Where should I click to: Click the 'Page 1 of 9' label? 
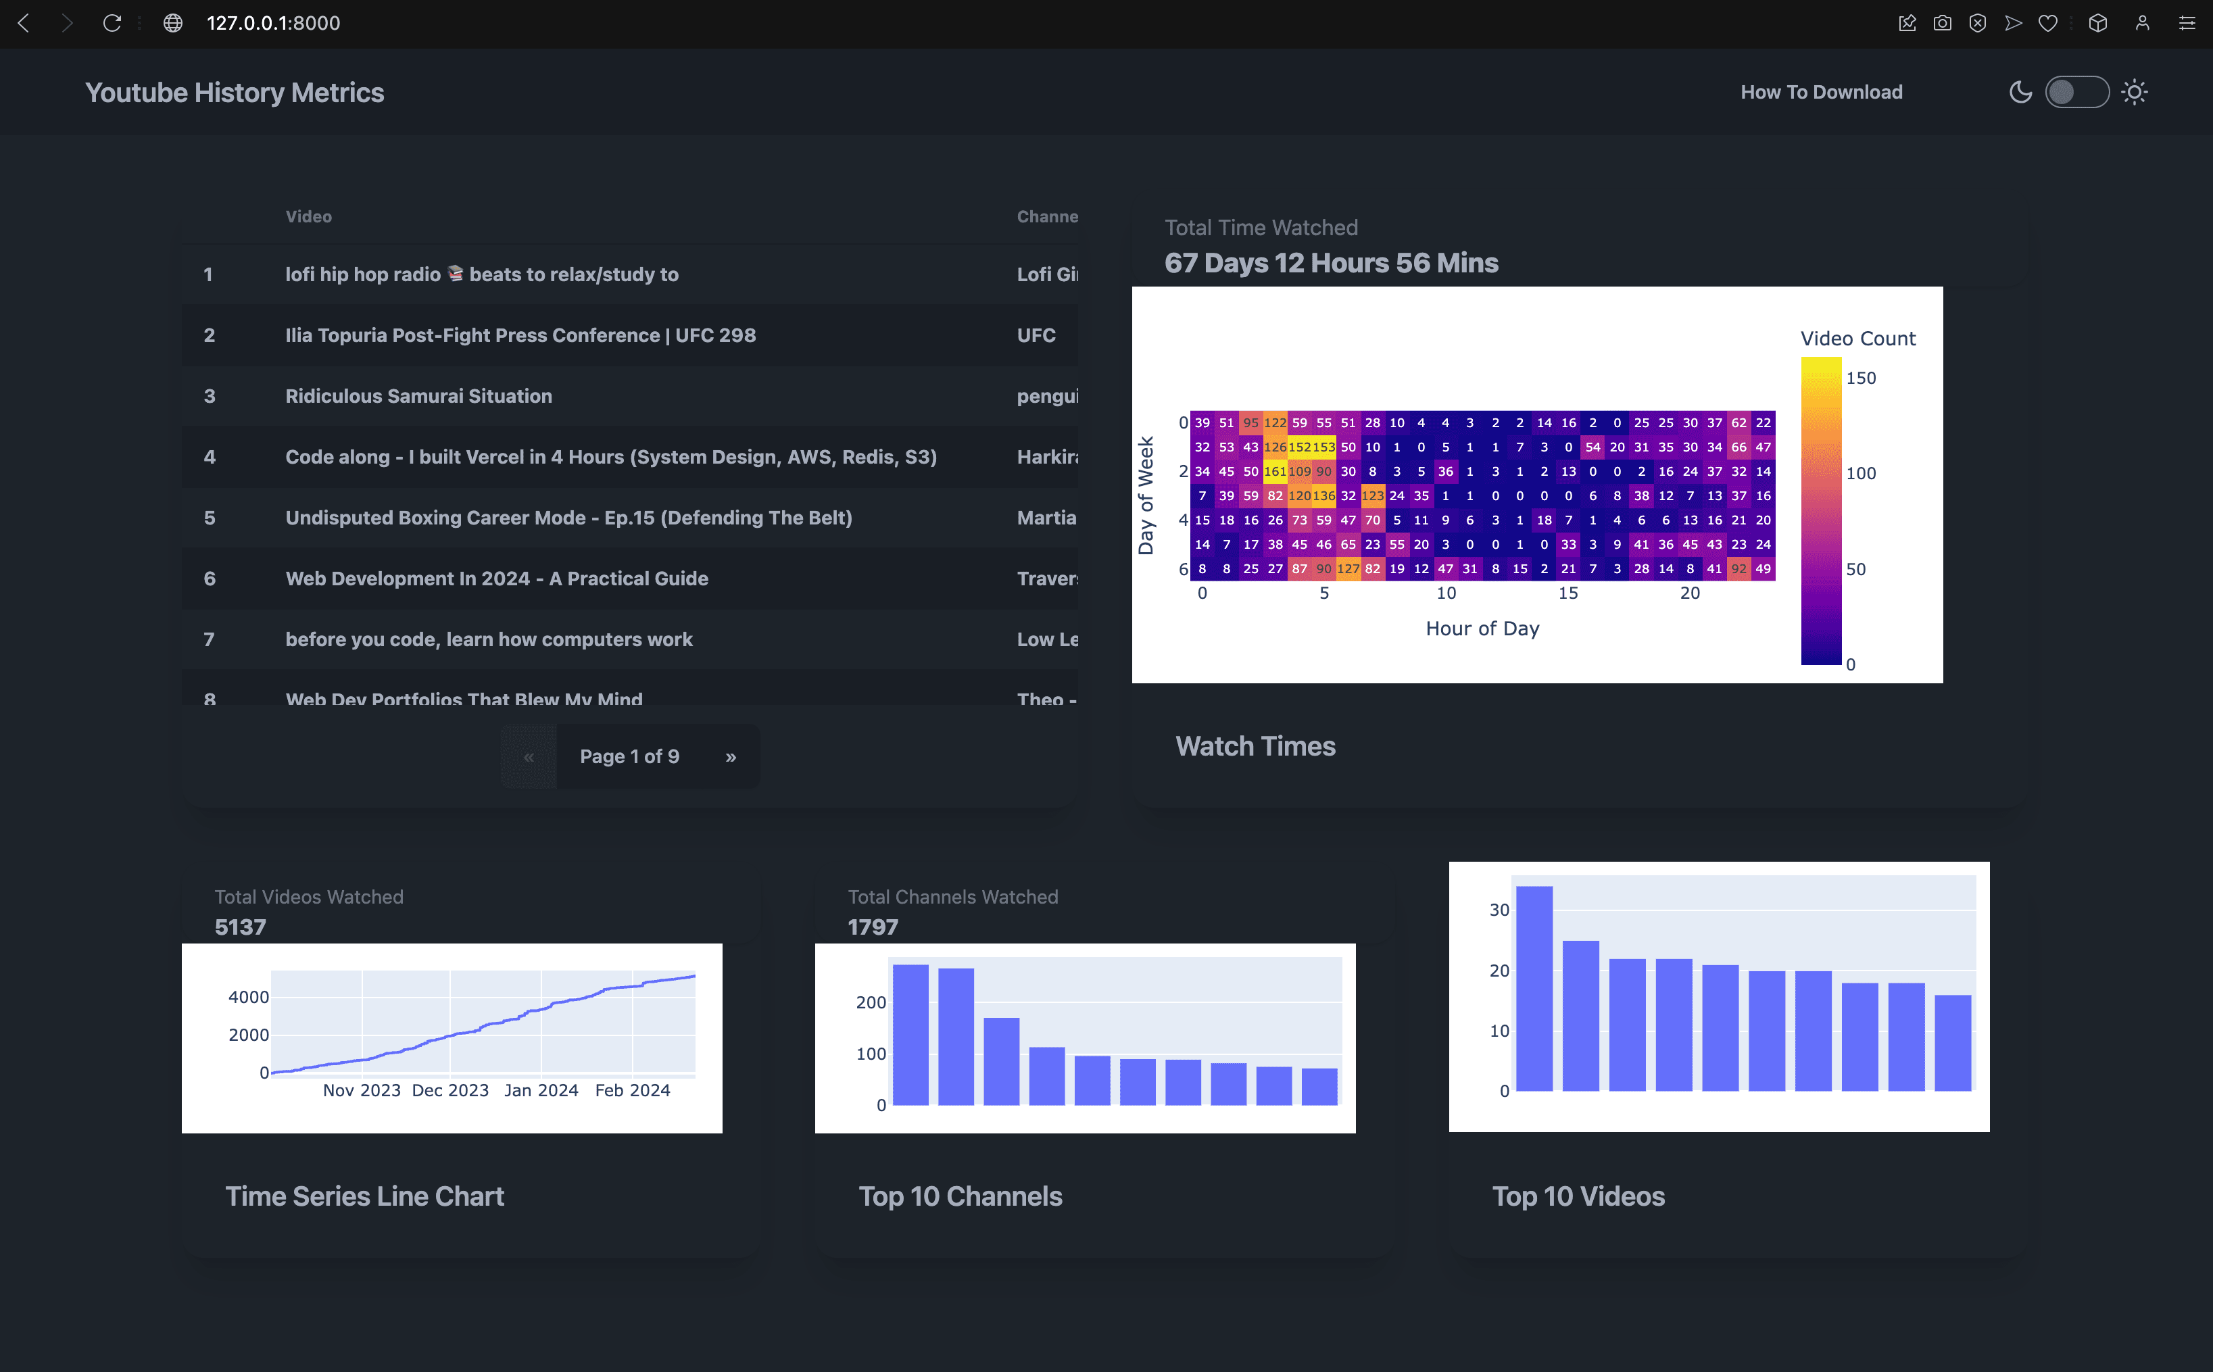click(631, 756)
